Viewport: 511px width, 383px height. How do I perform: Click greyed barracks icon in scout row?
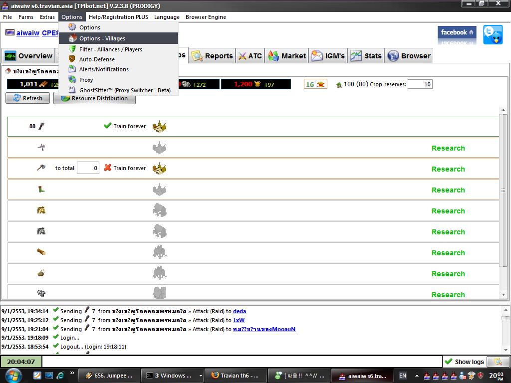pos(159,189)
